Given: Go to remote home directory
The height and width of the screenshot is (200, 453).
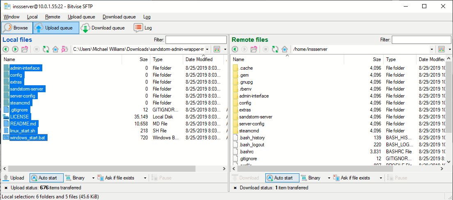Looking at the screenshot, I should click(285, 49).
